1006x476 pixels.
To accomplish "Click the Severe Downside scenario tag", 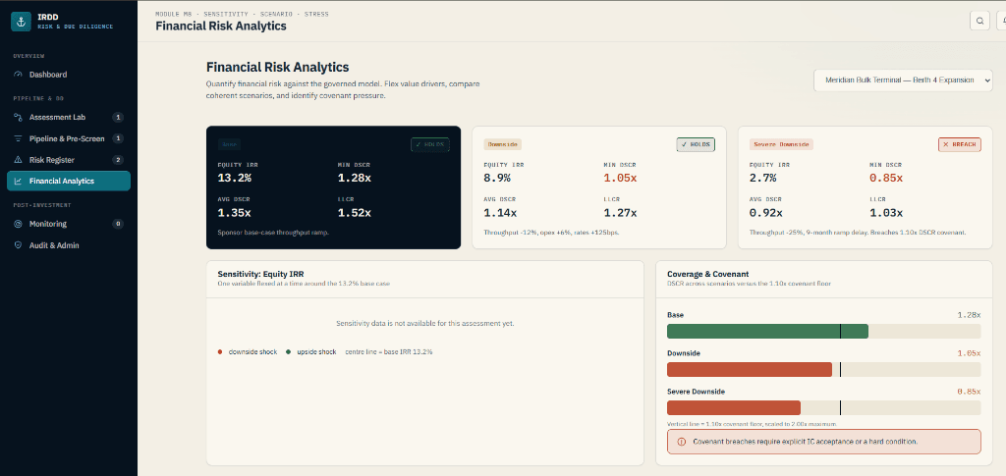I will [x=781, y=144].
